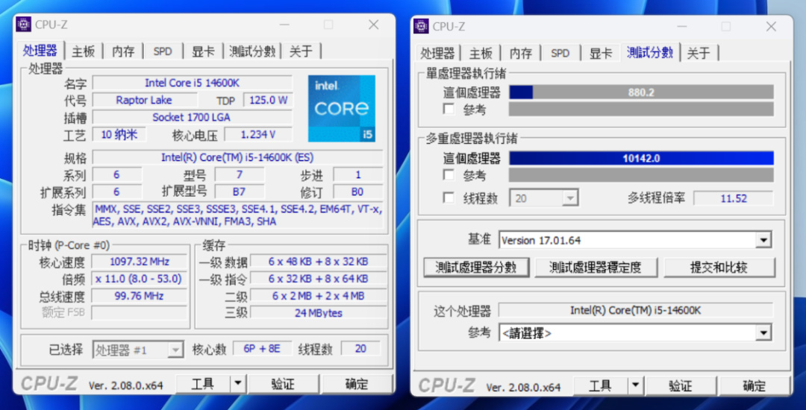806x410 pixels.
Task: Click 确定 button in right window
Action: (x=755, y=385)
